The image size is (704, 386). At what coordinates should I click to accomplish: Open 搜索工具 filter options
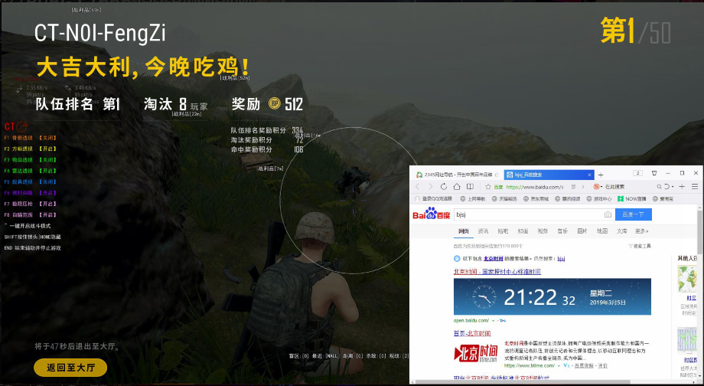point(640,247)
